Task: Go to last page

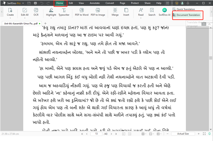Action: coord(116,134)
